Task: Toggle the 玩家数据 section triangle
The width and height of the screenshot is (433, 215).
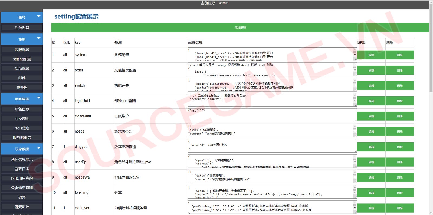Action: tap(39, 148)
